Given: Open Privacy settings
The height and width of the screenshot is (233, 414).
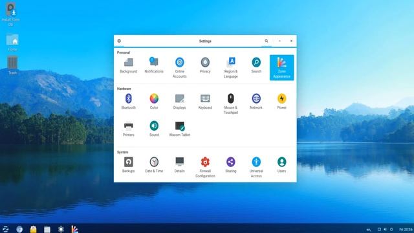Looking at the screenshot, I should click(205, 65).
